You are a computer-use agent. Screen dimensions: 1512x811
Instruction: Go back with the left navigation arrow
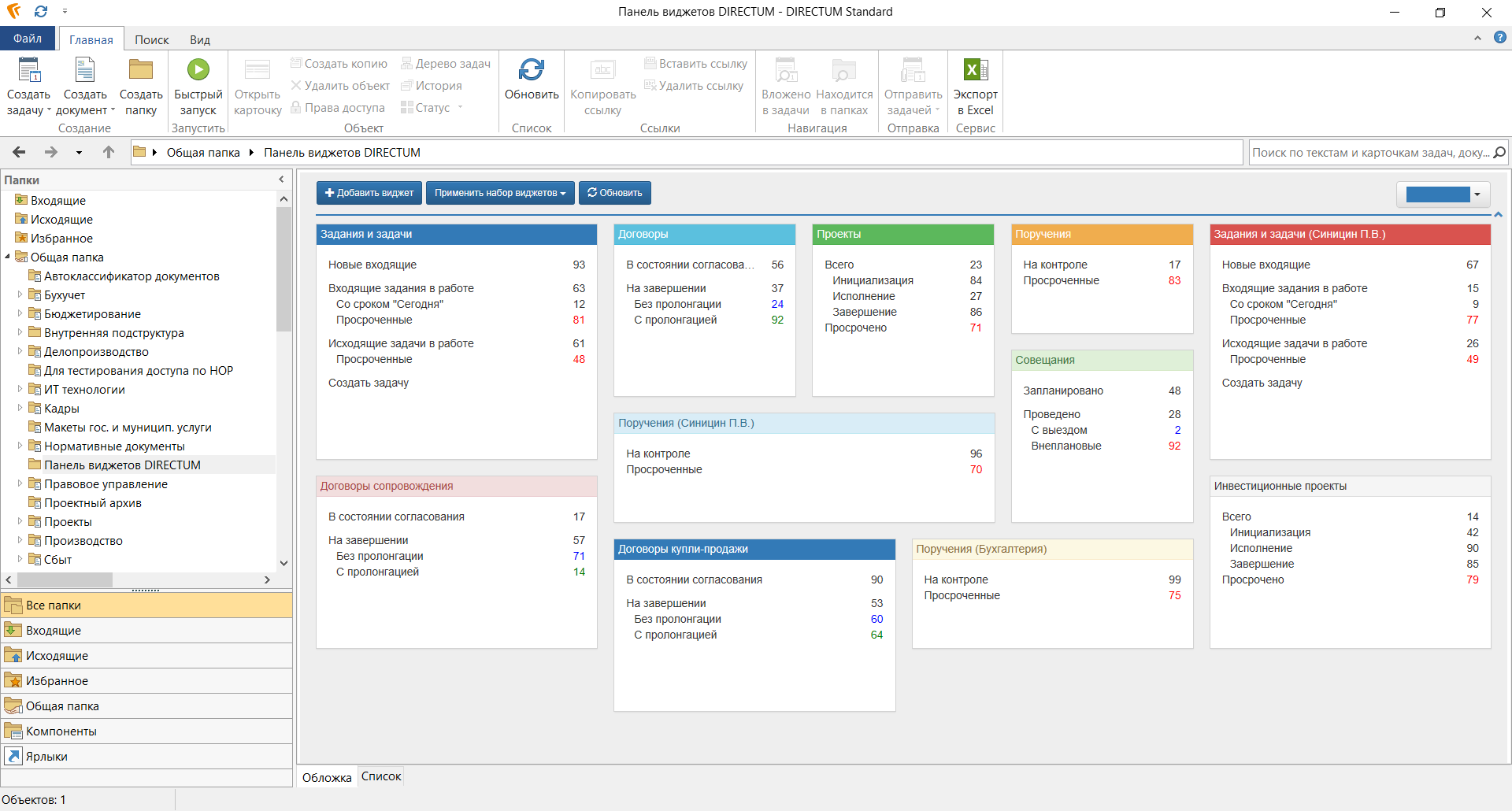(x=20, y=152)
